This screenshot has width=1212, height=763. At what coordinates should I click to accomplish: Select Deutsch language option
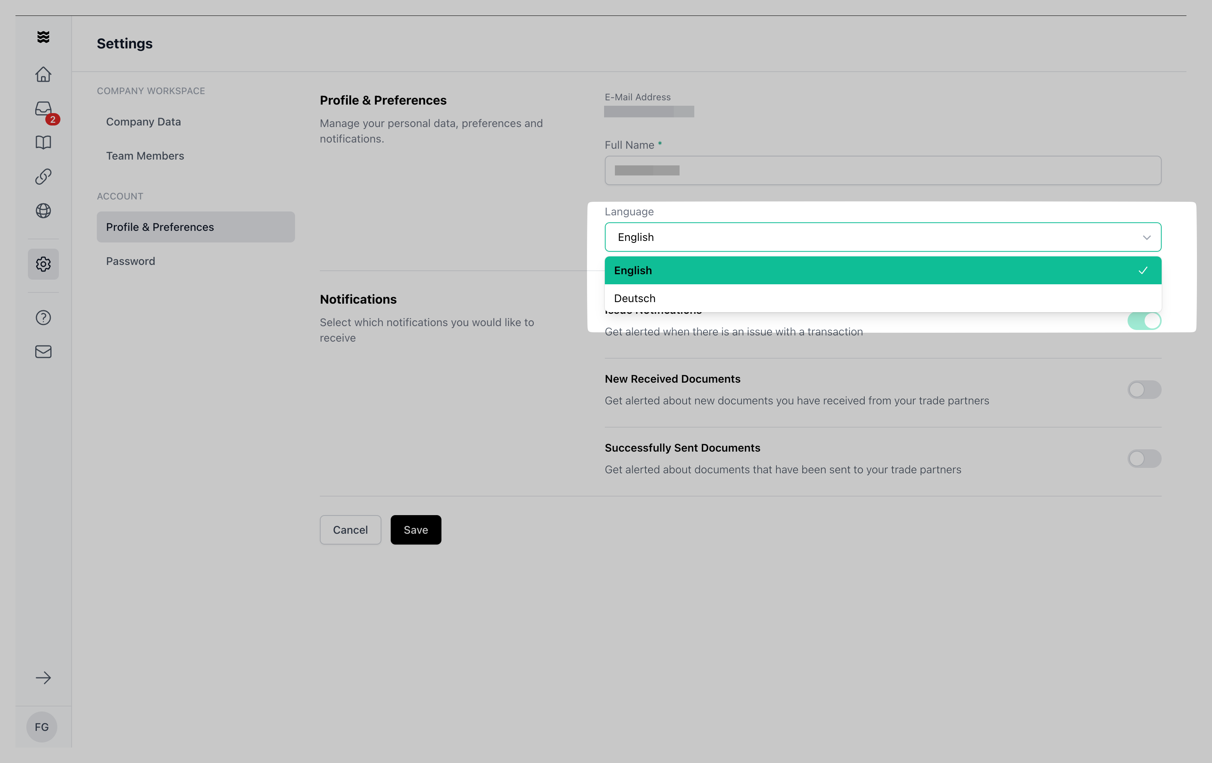tap(883, 299)
